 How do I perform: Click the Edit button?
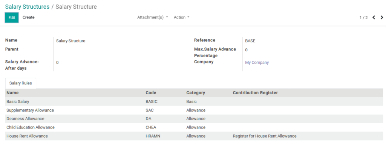[12, 17]
